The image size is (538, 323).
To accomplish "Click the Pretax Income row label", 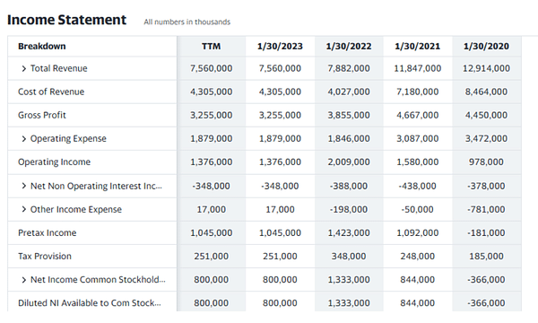I will tap(48, 232).
